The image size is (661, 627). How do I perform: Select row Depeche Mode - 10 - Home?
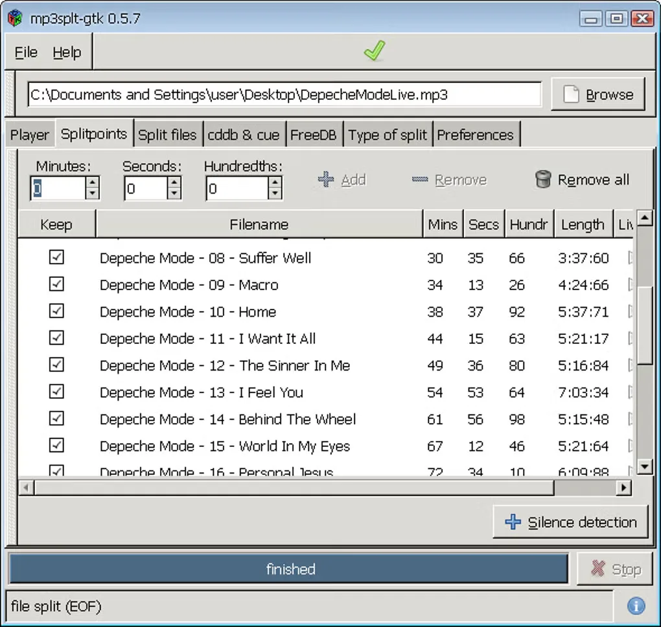325,312
